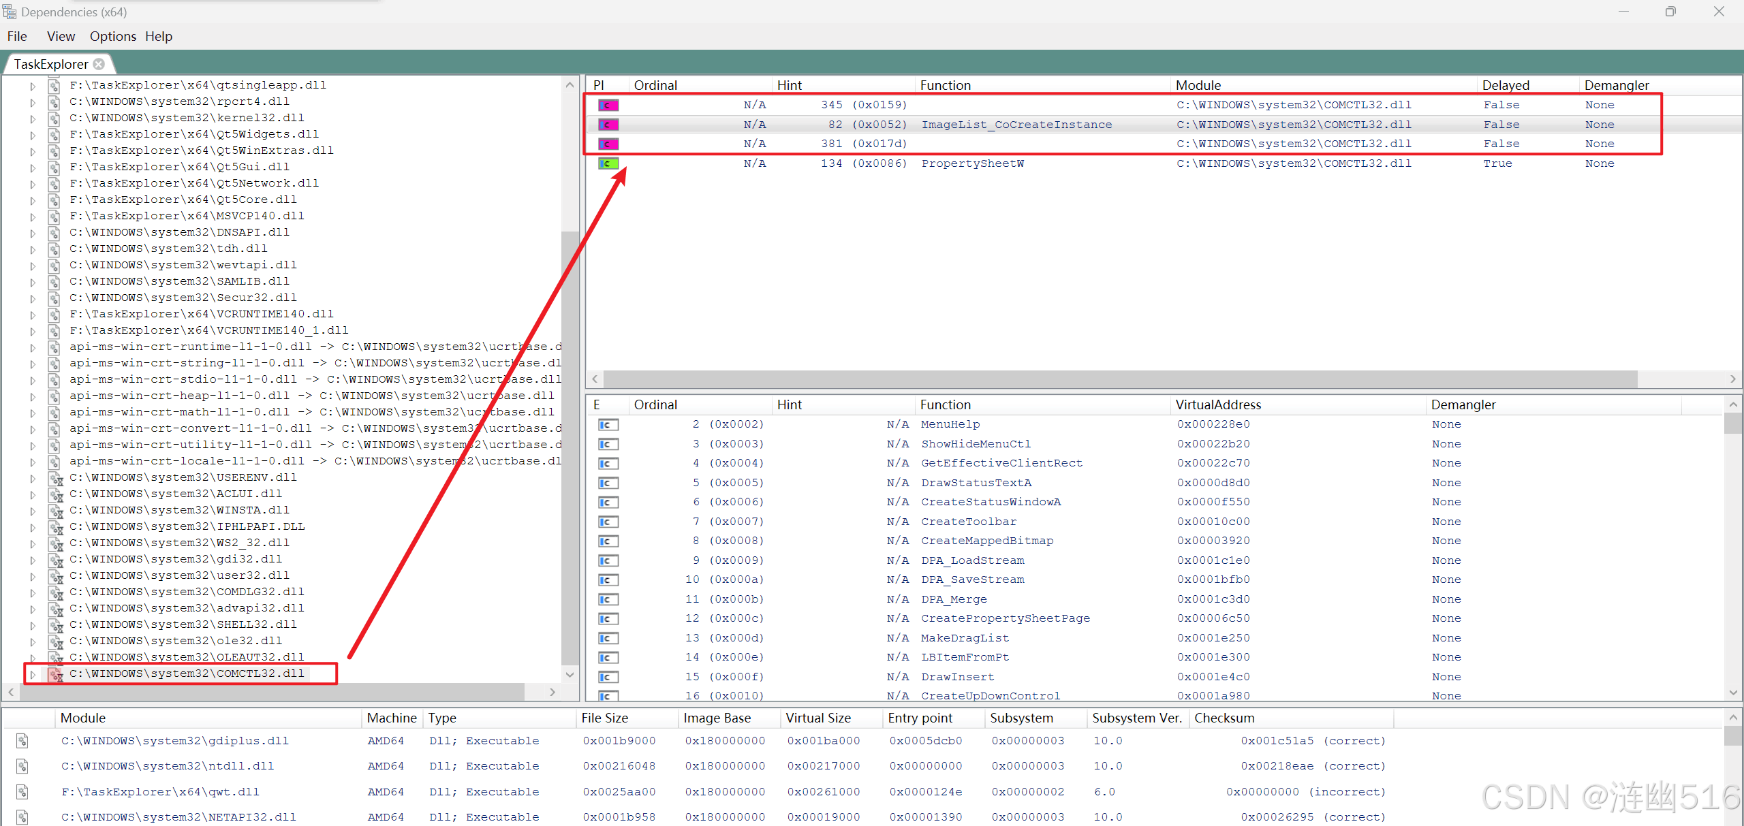This screenshot has width=1744, height=826.
Task: Open the View menu
Action: tap(61, 36)
